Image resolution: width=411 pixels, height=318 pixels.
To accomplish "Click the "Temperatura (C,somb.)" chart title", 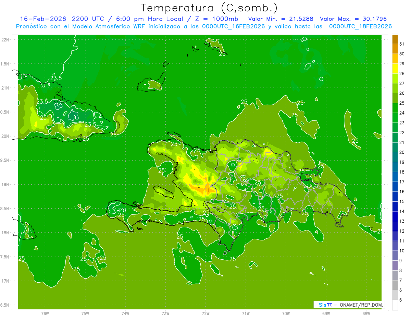I will [209, 8].
